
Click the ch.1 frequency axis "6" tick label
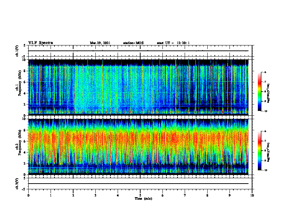tap(25, 82)
